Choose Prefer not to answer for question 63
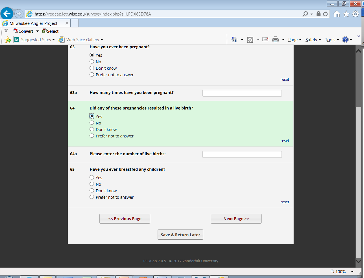Screen dimensions: 364x278 point(92,75)
